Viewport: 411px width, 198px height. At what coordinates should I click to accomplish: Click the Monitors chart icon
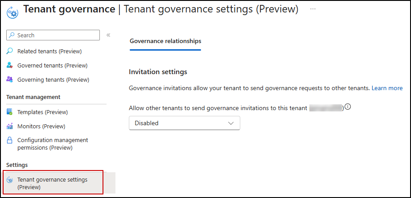pos(10,127)
